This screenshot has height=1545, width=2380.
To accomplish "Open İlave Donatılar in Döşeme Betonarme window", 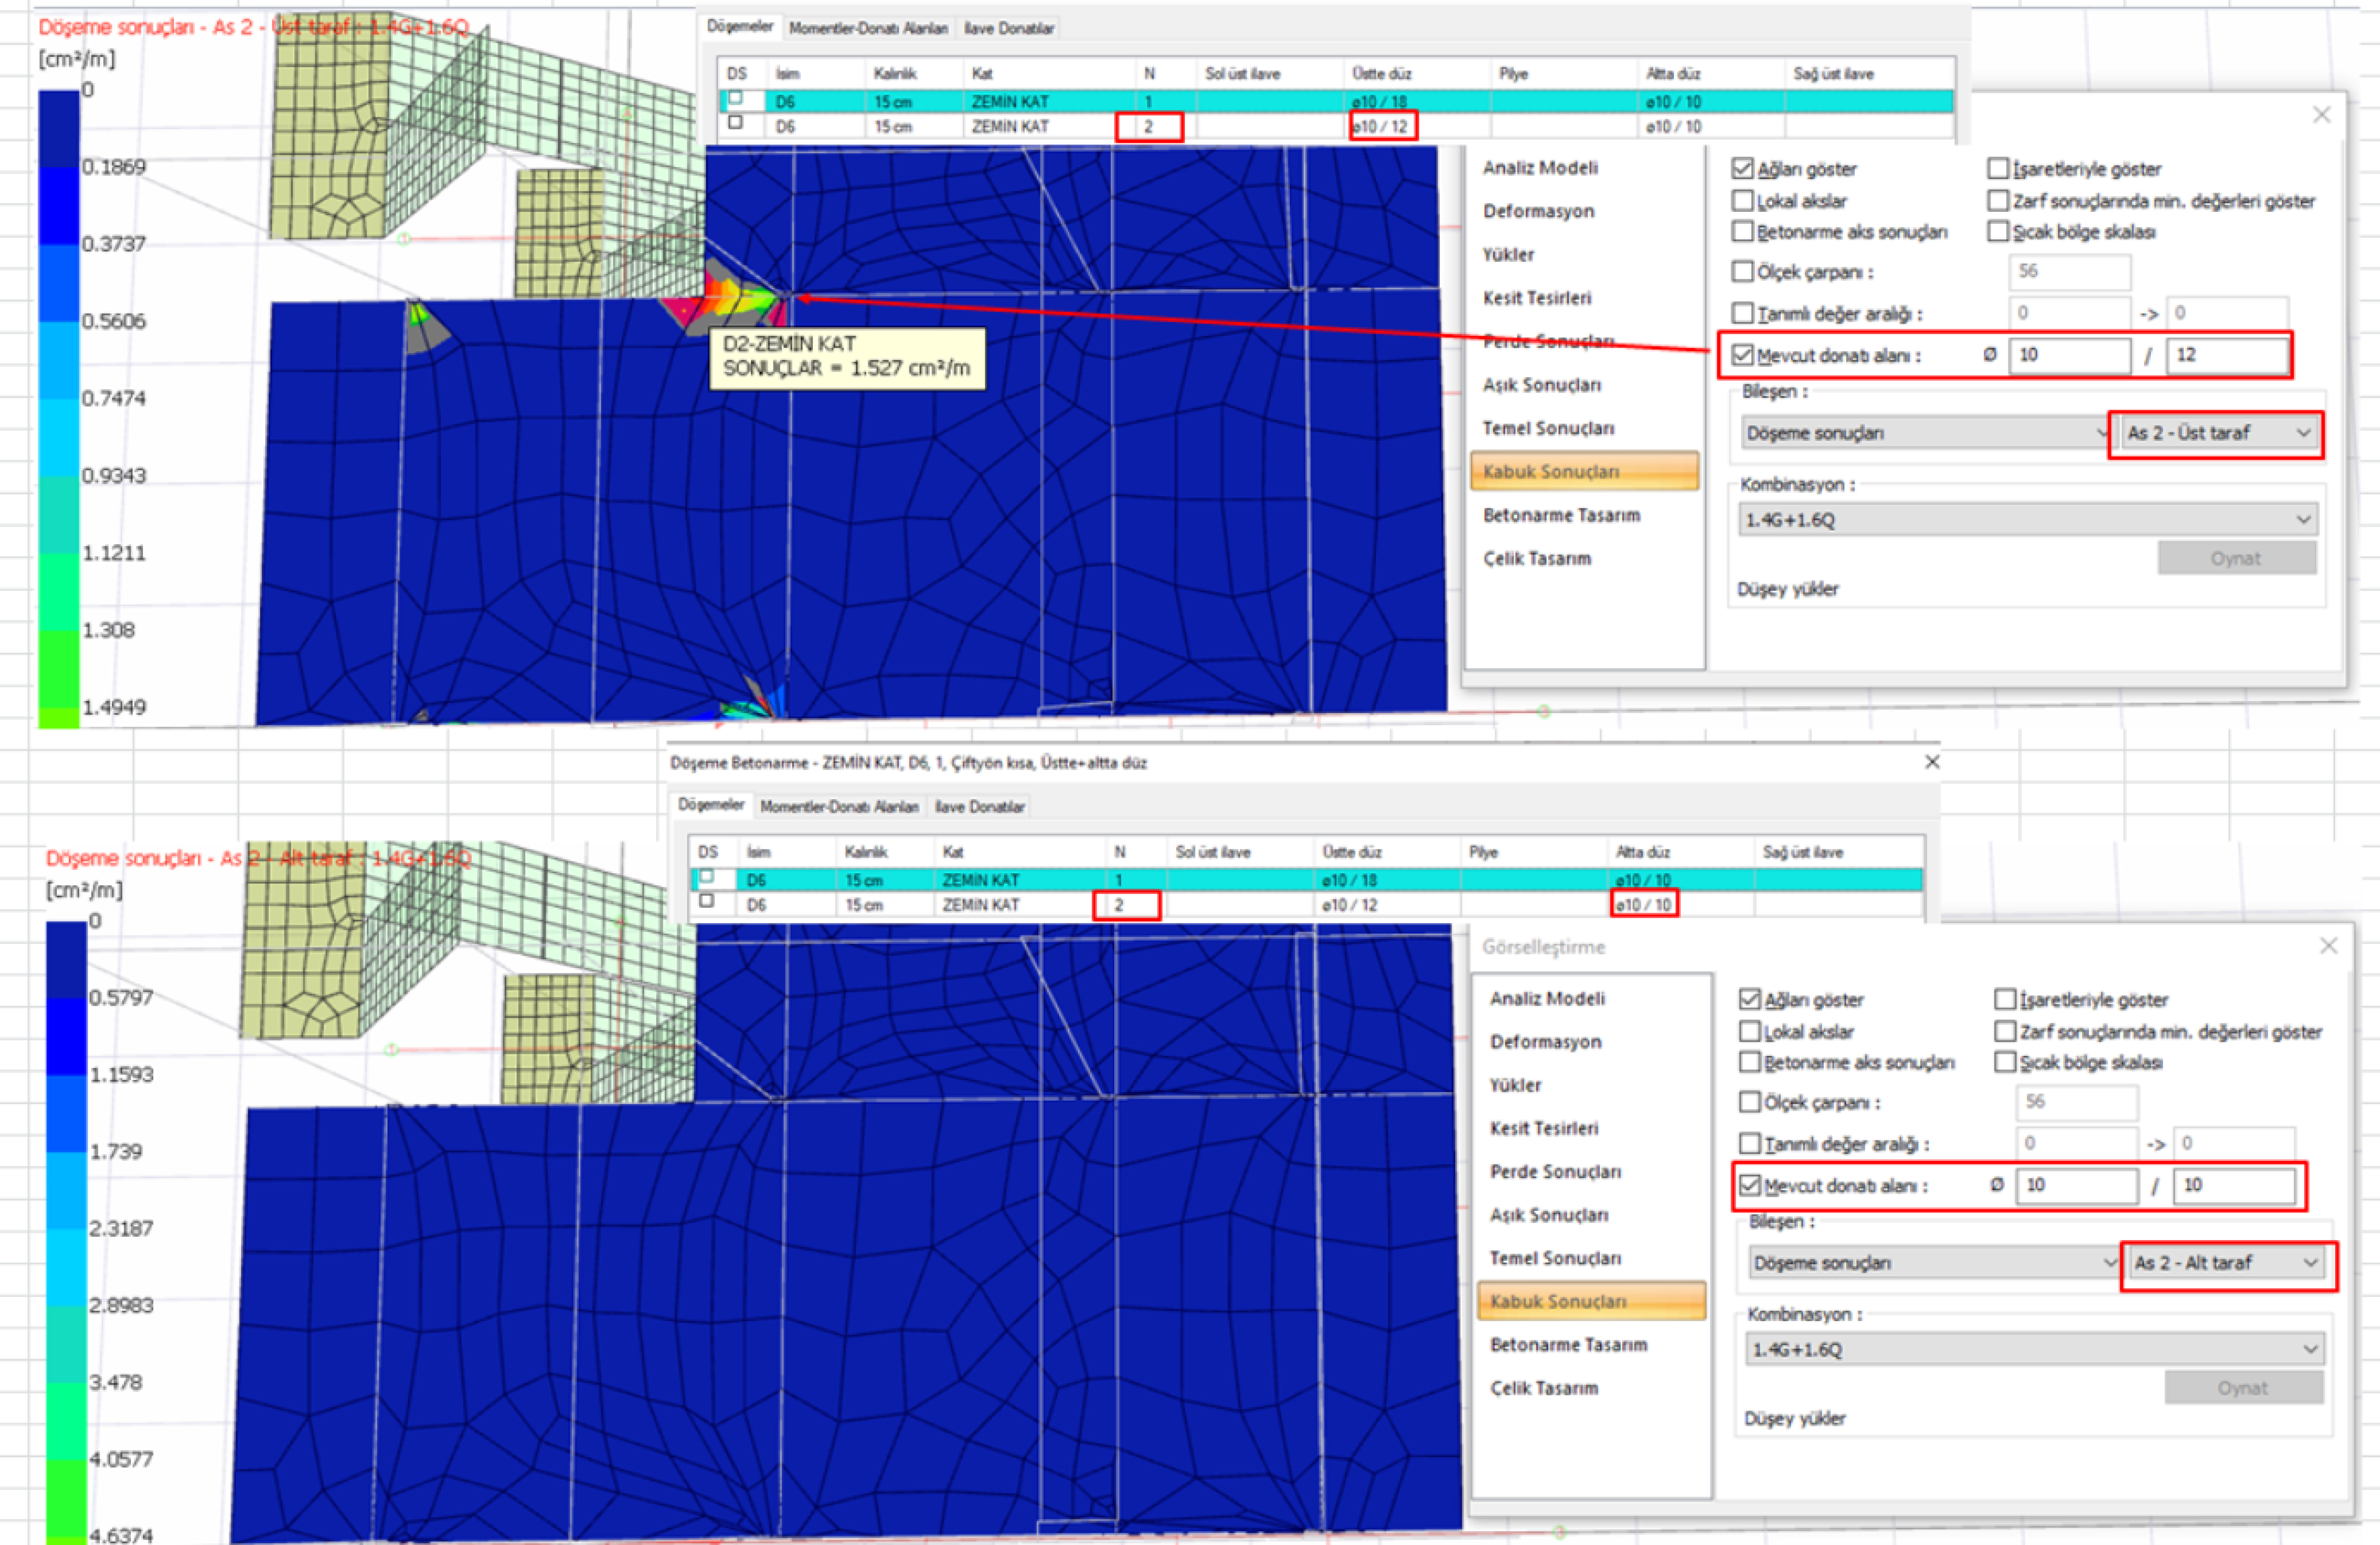I will point(980,806).
